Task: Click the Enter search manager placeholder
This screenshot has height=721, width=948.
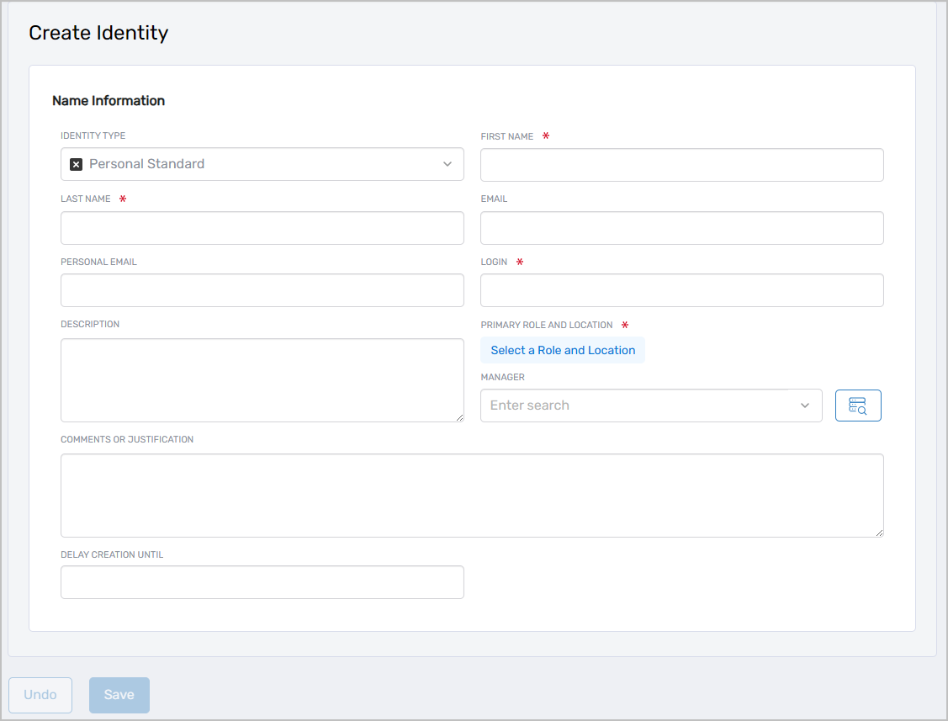Action: click(x=589, y=405)
